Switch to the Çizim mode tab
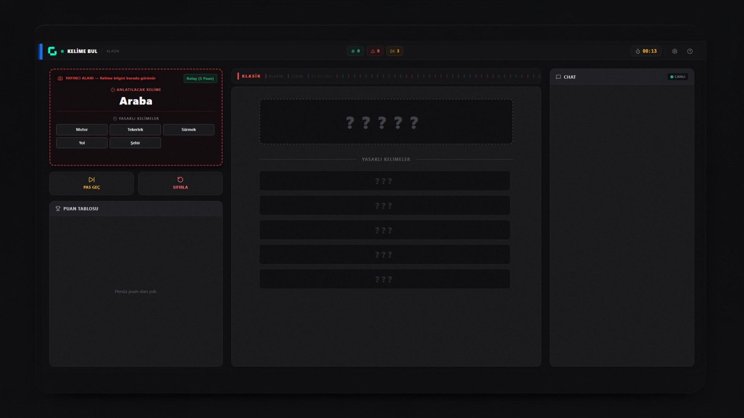 pyautogui.click(x=297, y=76)
